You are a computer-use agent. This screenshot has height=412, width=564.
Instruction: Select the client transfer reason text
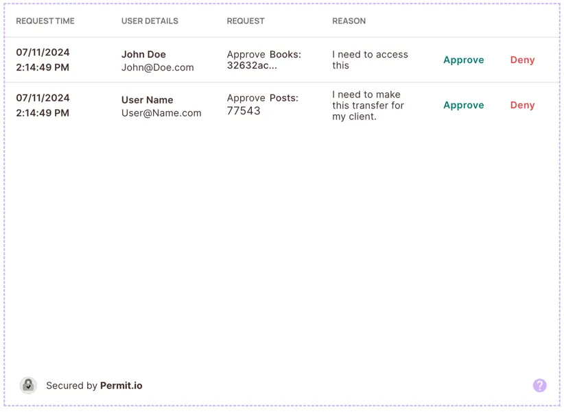(368, 106)
